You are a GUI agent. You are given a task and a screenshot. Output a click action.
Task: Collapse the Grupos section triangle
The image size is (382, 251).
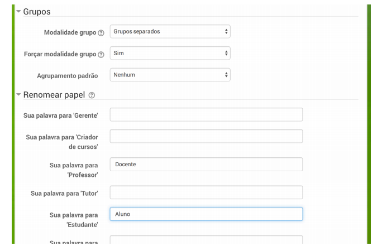click(x=18, y=11)
